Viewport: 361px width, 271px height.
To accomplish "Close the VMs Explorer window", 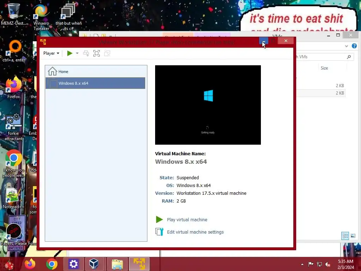I will coord(350,35).
